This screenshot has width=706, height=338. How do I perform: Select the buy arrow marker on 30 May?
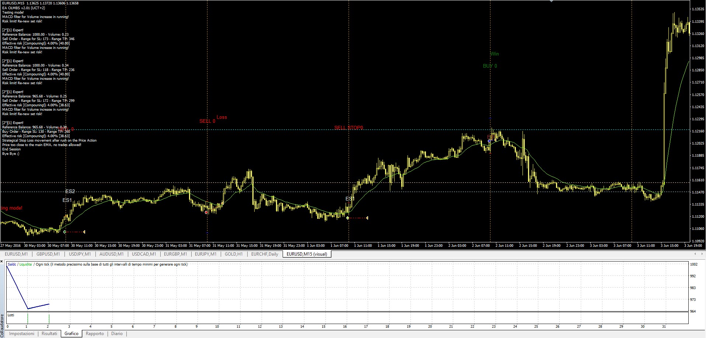pyautogui.click(x=65, y=232)
